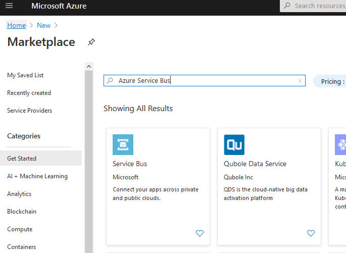The width and height of the screenshot is (346, 253).
Task: Open Qubole Data Service title
Action: tap(255, 164)
